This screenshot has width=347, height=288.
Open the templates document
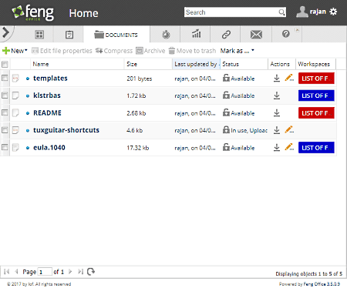tap(50, 79)
